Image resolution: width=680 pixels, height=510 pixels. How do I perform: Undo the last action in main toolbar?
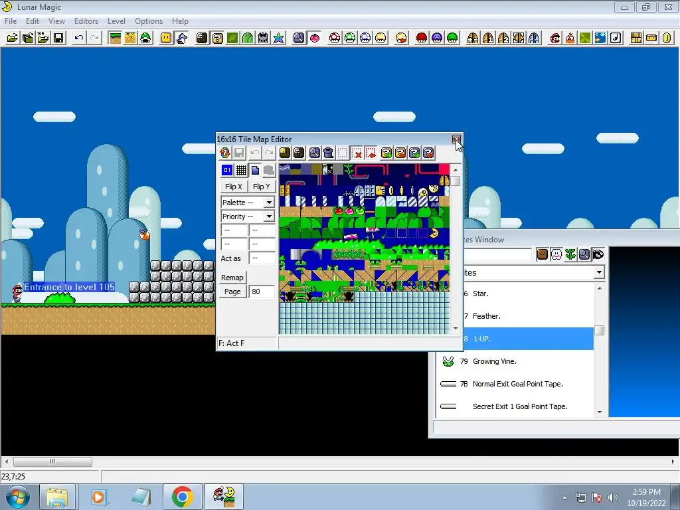(78, 38)
